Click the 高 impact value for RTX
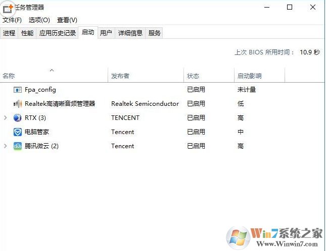Image resolution: width=326 pixels, height=251 pixels. click(x=241, y=118)
